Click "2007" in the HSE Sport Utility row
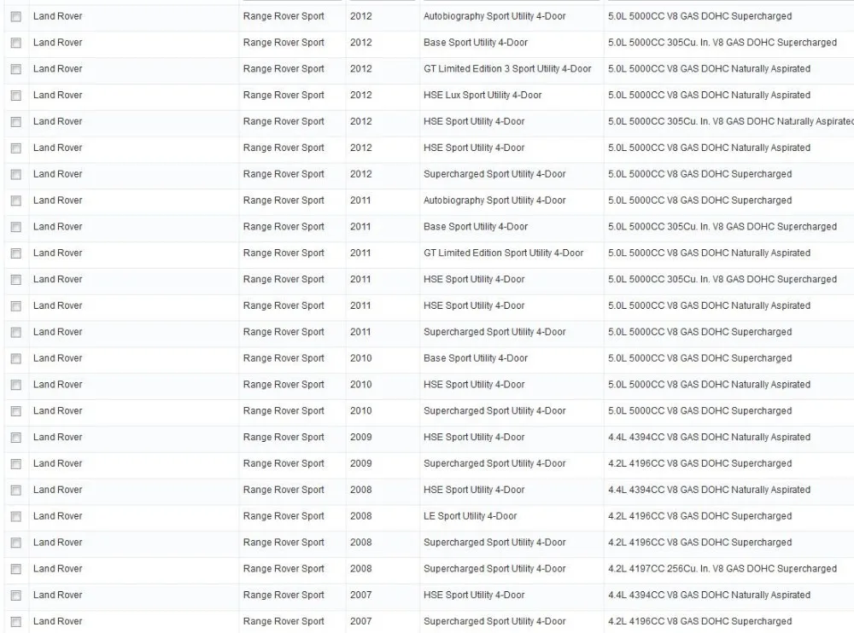This screenshot has width=854, height=633. coord(361,595)
